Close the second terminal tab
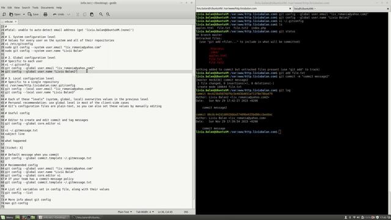Image resolution: width=391 pixels, height=220 pixels. tap(388, 9)
